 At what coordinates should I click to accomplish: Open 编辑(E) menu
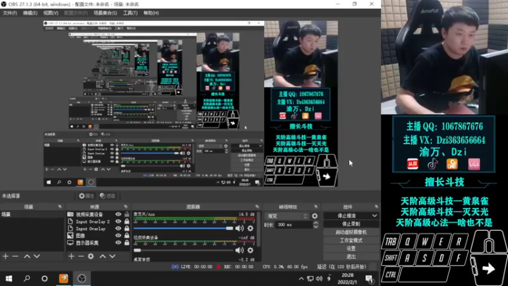coord(30,13)
